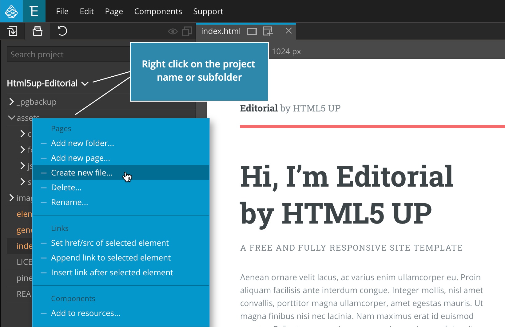Click the Search project input field

point(68,54)
